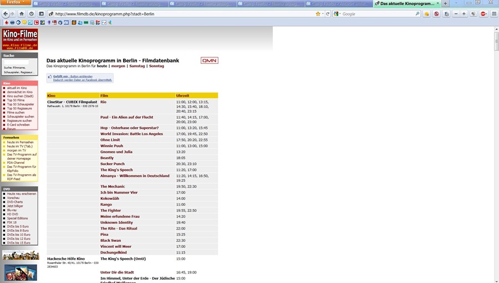This screenshot has height=283, width=499.
Task: Click Hackesche Höfe Kino cinema name
Action: (x=66, y=259)
